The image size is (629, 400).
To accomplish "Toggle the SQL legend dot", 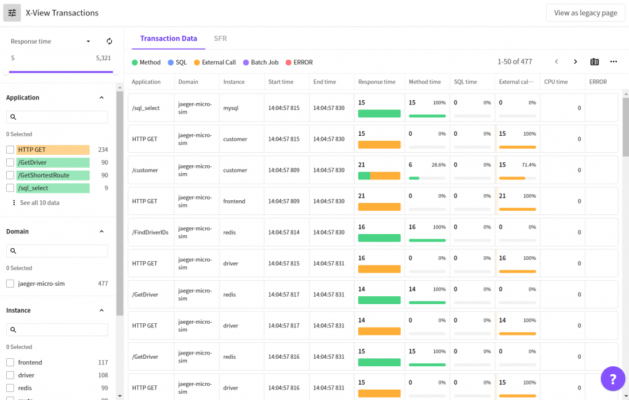I will point(171,63).
